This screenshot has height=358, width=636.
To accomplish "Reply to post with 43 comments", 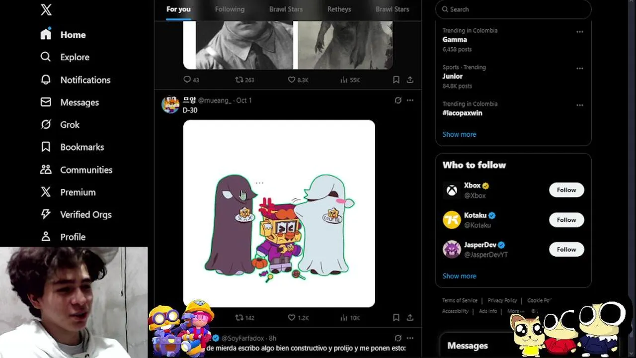I will point(191,80).
